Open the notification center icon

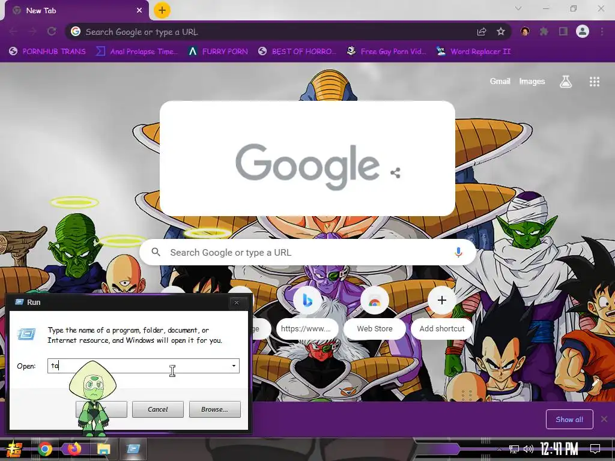point(595,449)
